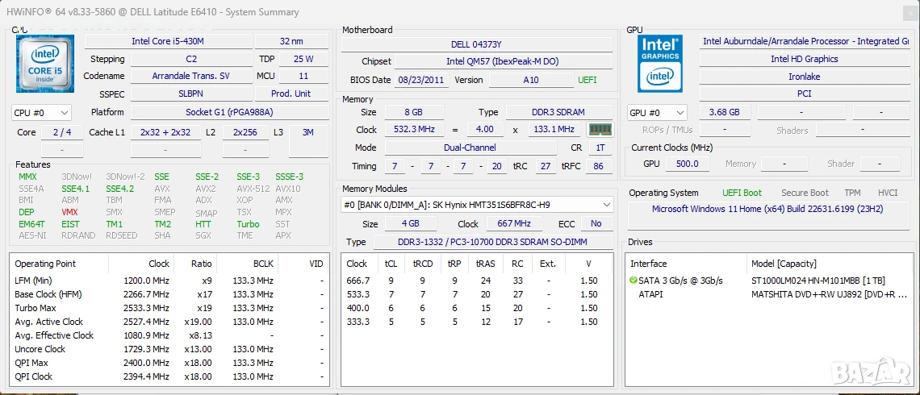The height and width of the screenshot is (395, 920).
Task: Click the Ratio column header
Action: (195, 264)
